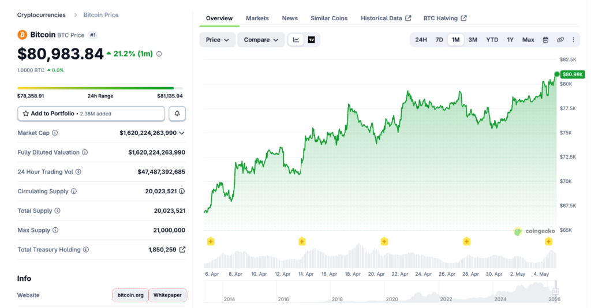Open 24 Hour Trading Vol info icon
The width and height of the screenshot is (591, 308).
click(x=78, y=172)
